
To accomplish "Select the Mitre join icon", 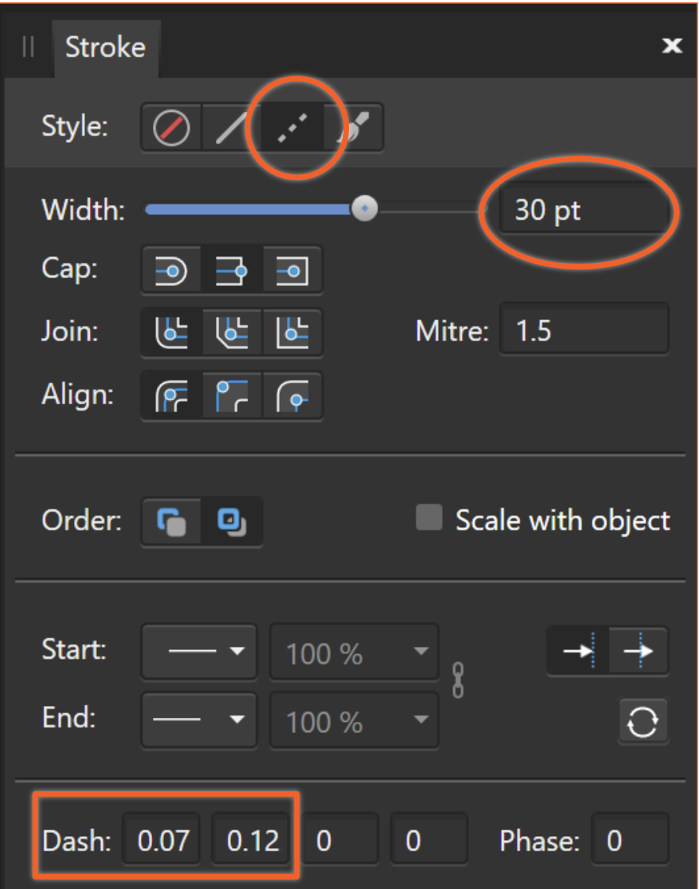I will tap(292, 333).
